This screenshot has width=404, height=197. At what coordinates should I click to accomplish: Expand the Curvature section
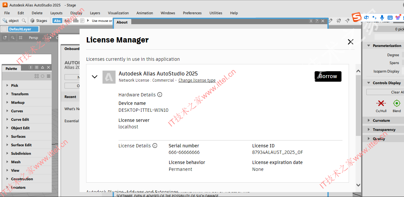tap(369, 121)
